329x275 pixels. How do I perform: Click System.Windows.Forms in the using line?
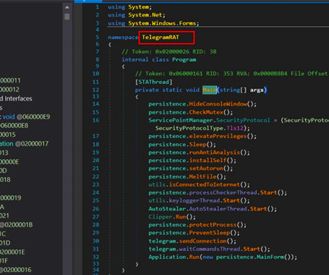[x=162, y=23]
